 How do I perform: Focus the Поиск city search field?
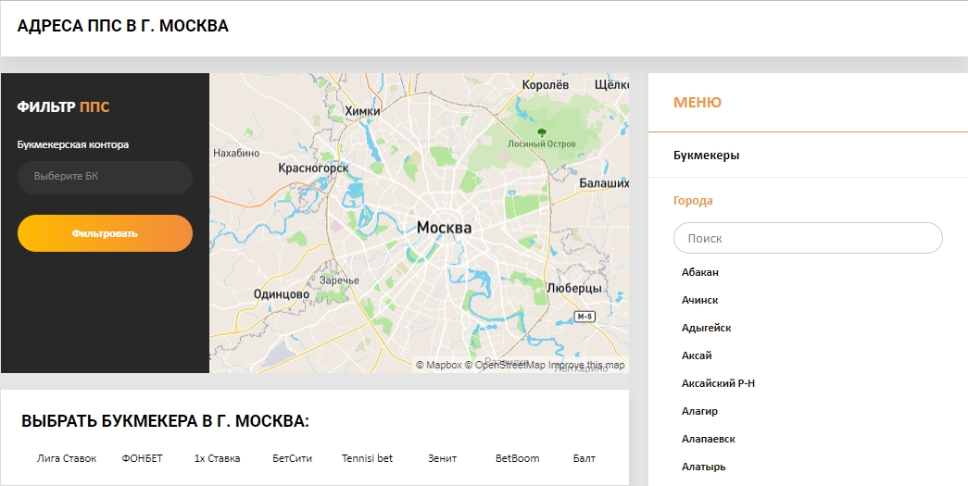(x=808, y=238)
